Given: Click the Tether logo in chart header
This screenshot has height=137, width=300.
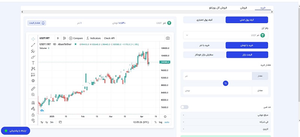Looking at the screenshot, I should click(x=169, y=23).
